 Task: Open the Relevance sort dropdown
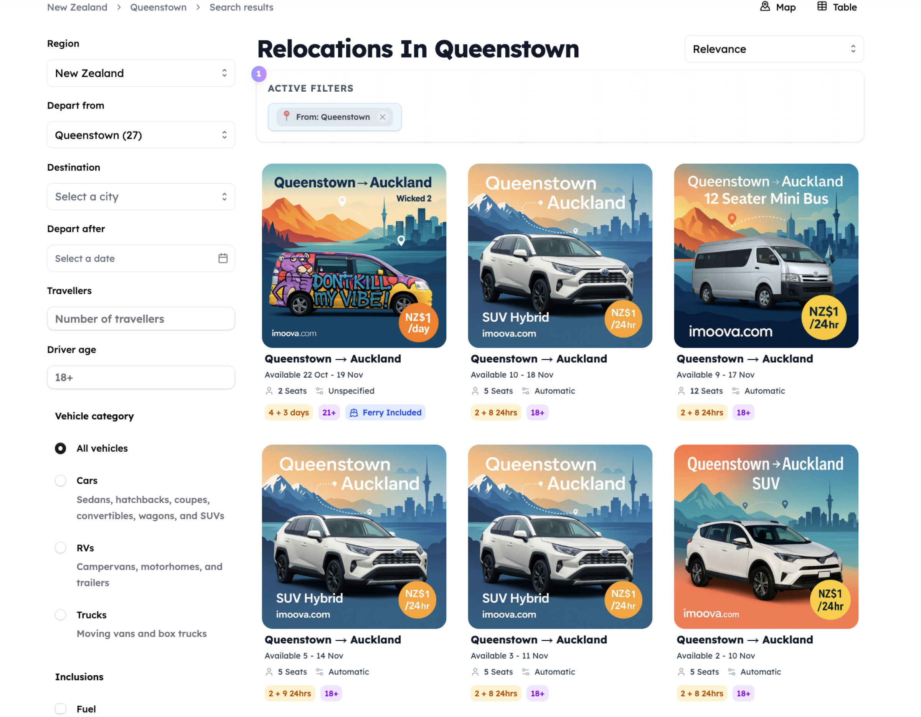[x=774, y=49]
